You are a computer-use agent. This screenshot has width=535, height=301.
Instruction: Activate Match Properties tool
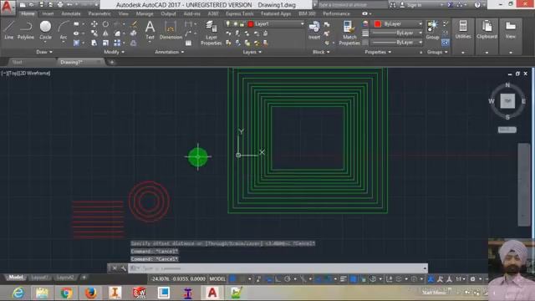(349, 33)
